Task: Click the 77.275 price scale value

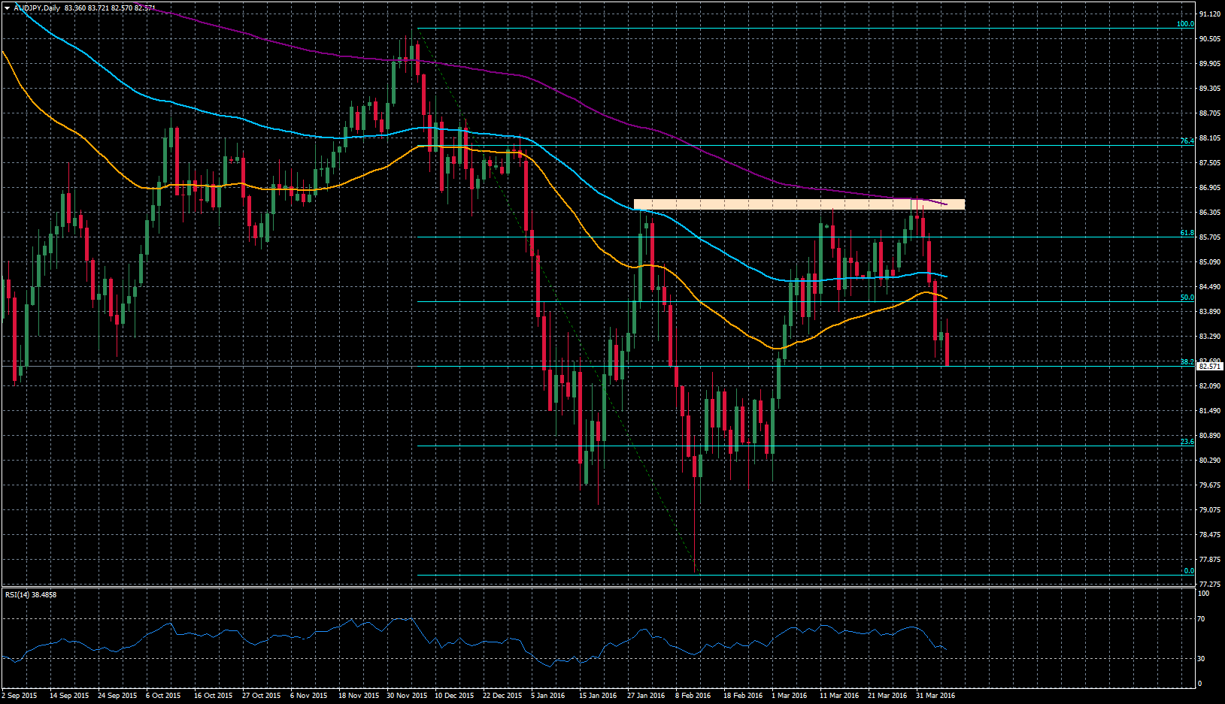Action: pos(1210,585)
